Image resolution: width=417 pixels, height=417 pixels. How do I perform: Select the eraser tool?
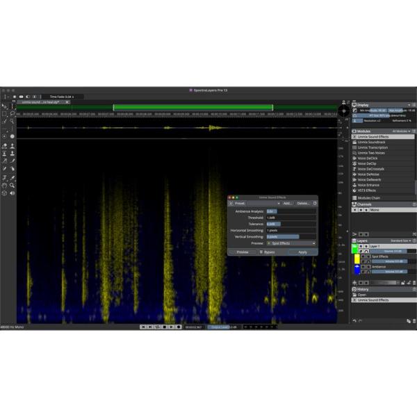(x=5, y=146)
